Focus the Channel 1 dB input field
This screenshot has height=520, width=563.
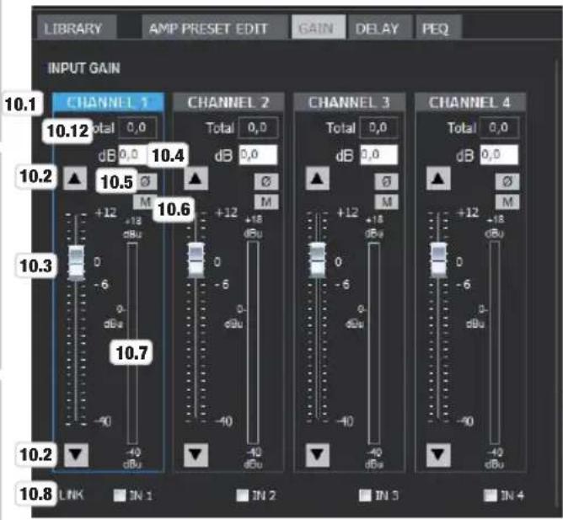click(x=133, y=155)
